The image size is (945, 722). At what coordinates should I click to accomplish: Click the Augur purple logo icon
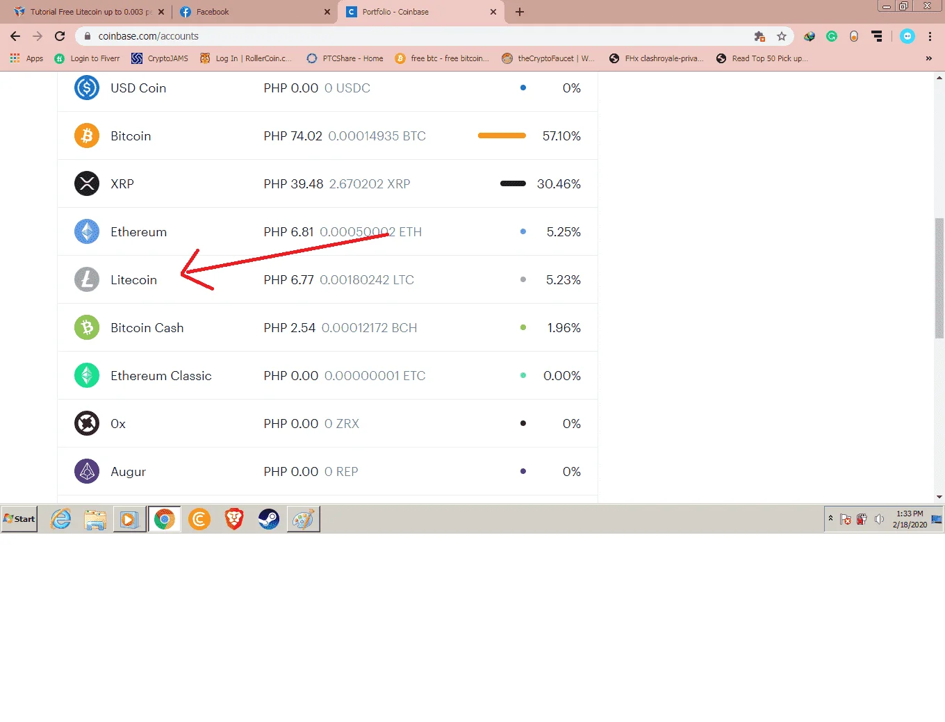(x=87, y=472)
